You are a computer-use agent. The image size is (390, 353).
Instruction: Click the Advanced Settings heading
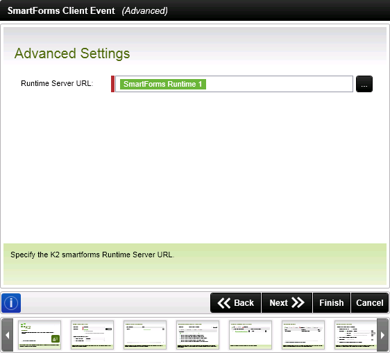pos(72,53)
